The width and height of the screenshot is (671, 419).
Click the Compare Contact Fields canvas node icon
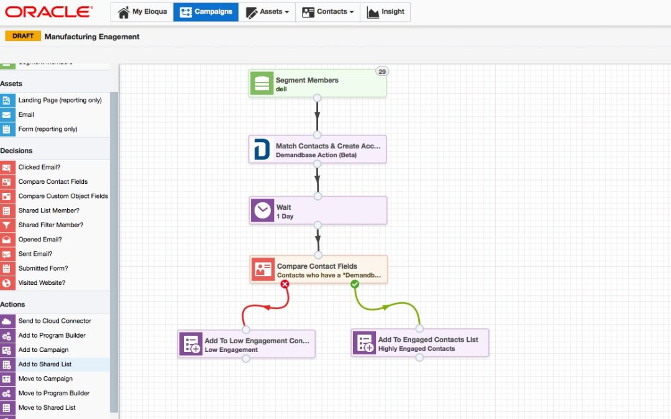(x=263, y=269)
